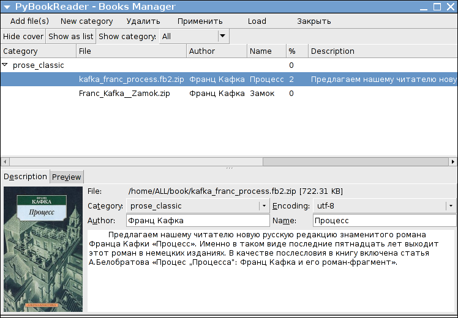Click the file path /home/ALL/book text

[x=235, y=191]
